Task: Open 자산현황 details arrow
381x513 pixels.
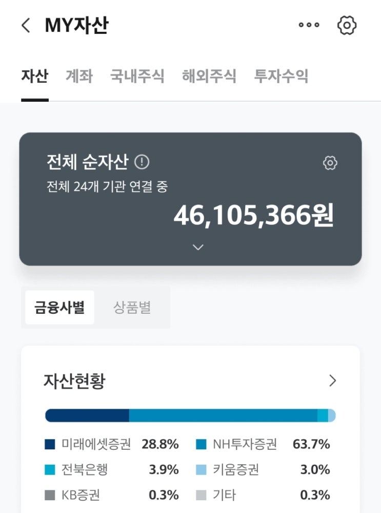Action: pos(333,381)
